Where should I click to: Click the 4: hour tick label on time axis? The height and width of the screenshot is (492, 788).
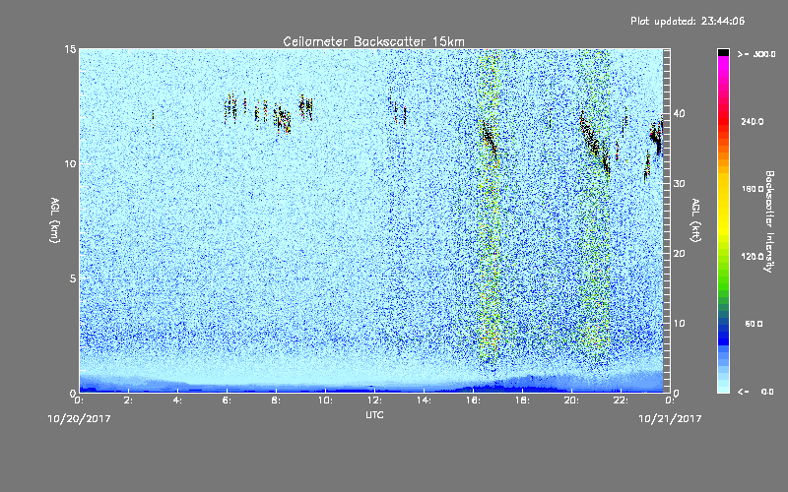click(177, 400)
